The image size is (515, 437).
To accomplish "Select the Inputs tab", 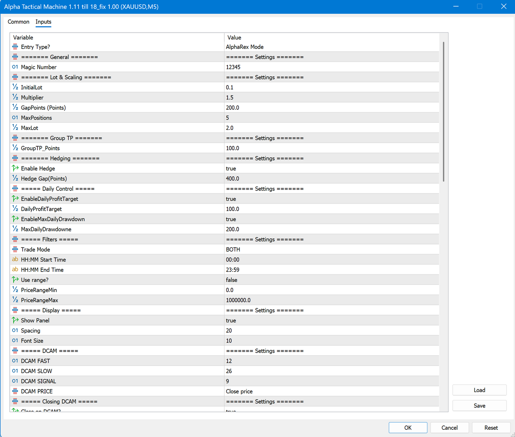I will click(x=43, y=22).
